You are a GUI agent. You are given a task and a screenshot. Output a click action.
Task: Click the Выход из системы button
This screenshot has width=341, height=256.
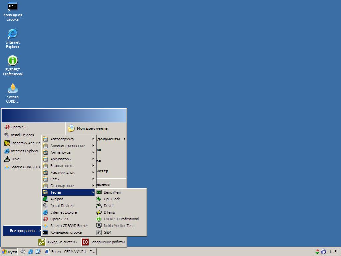pyautogui.click(x=58, y=242)
